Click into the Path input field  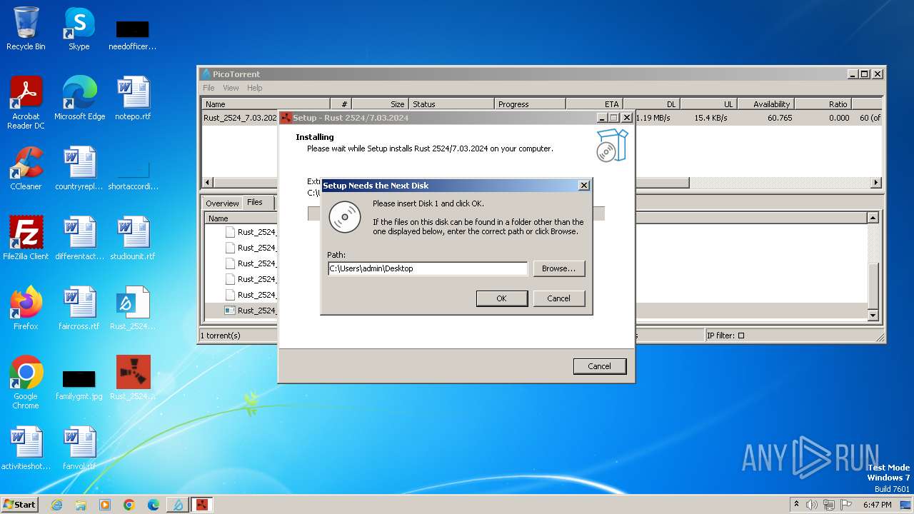click(427, 268)
